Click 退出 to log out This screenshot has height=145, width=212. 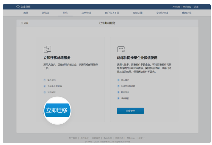[196, 7]
